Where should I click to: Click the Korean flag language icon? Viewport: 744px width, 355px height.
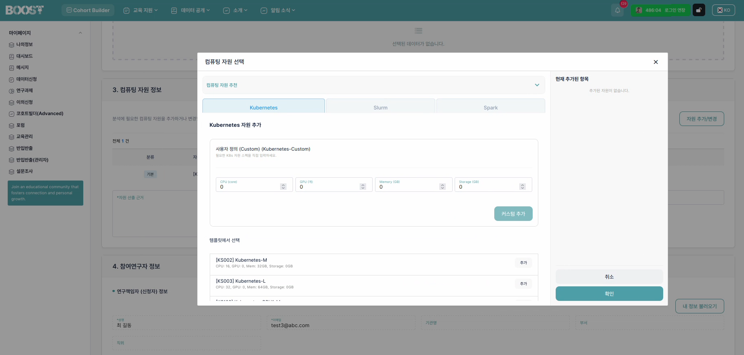[720, 10]
